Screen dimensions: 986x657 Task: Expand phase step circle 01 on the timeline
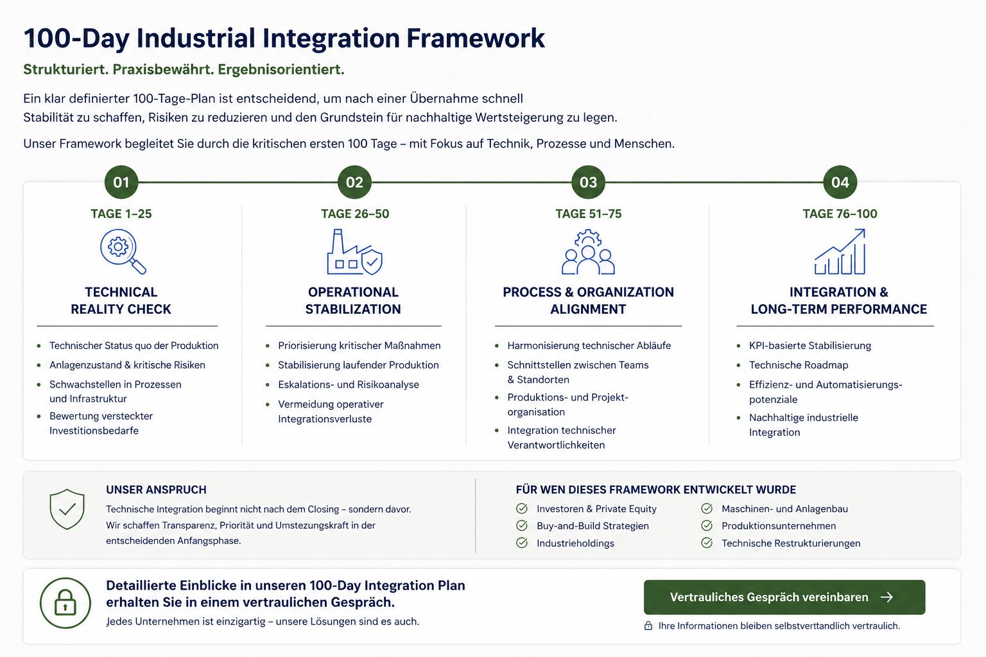121,182
